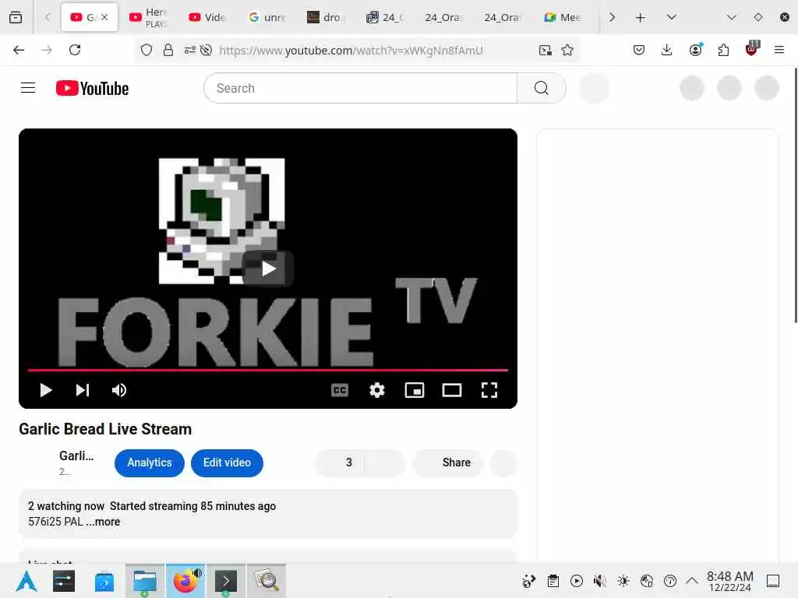
Task: Switch to the 'Vide' YouTube tab
Action: click(x=207, y=17)
